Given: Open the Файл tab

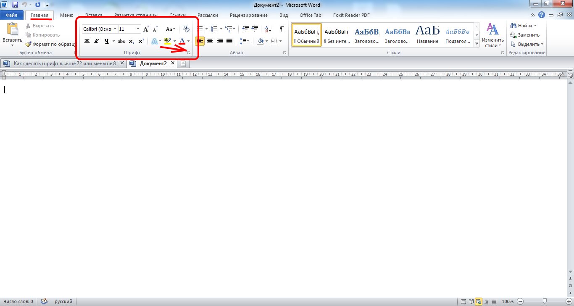Looking at the screenshot, I should click(x=11, y=15).
